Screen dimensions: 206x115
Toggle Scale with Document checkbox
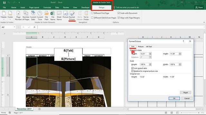[x=119, y=13]
